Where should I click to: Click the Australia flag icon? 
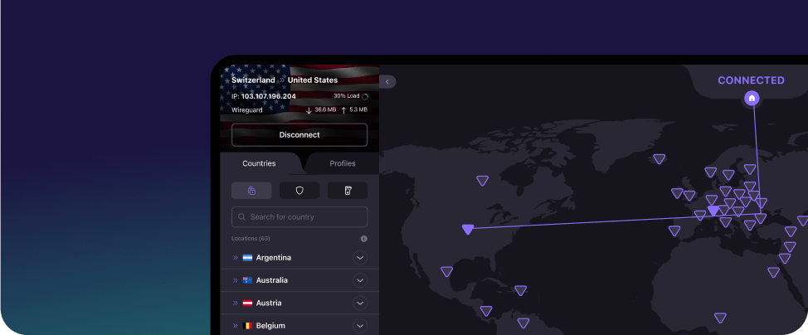pyautogui.click(x=247, y=280)
